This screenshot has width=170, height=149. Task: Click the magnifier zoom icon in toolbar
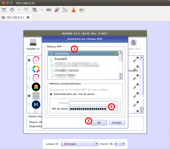(x=35, y=10)
